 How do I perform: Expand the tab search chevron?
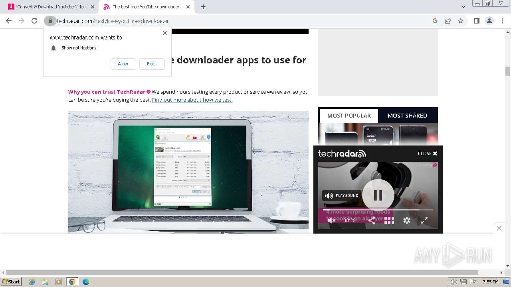[463, 7]
